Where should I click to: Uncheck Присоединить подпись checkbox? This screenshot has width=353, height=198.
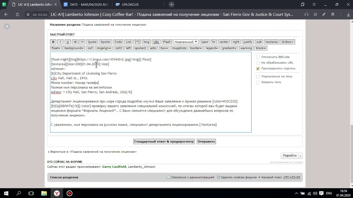click(x=258, y=68)
